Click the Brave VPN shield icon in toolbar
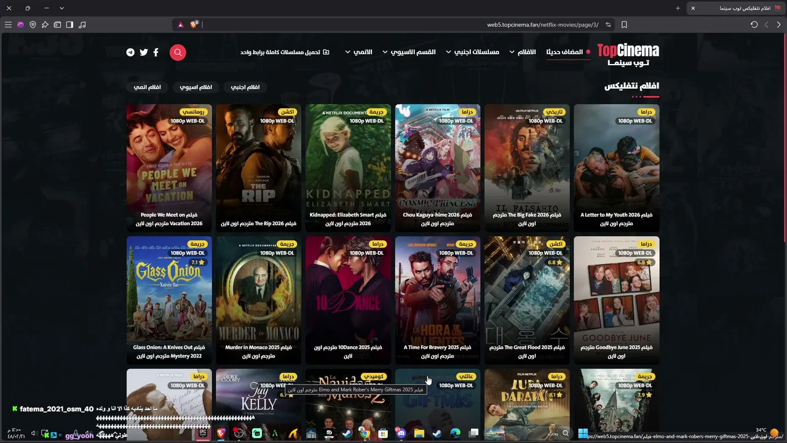 point(33,25)
